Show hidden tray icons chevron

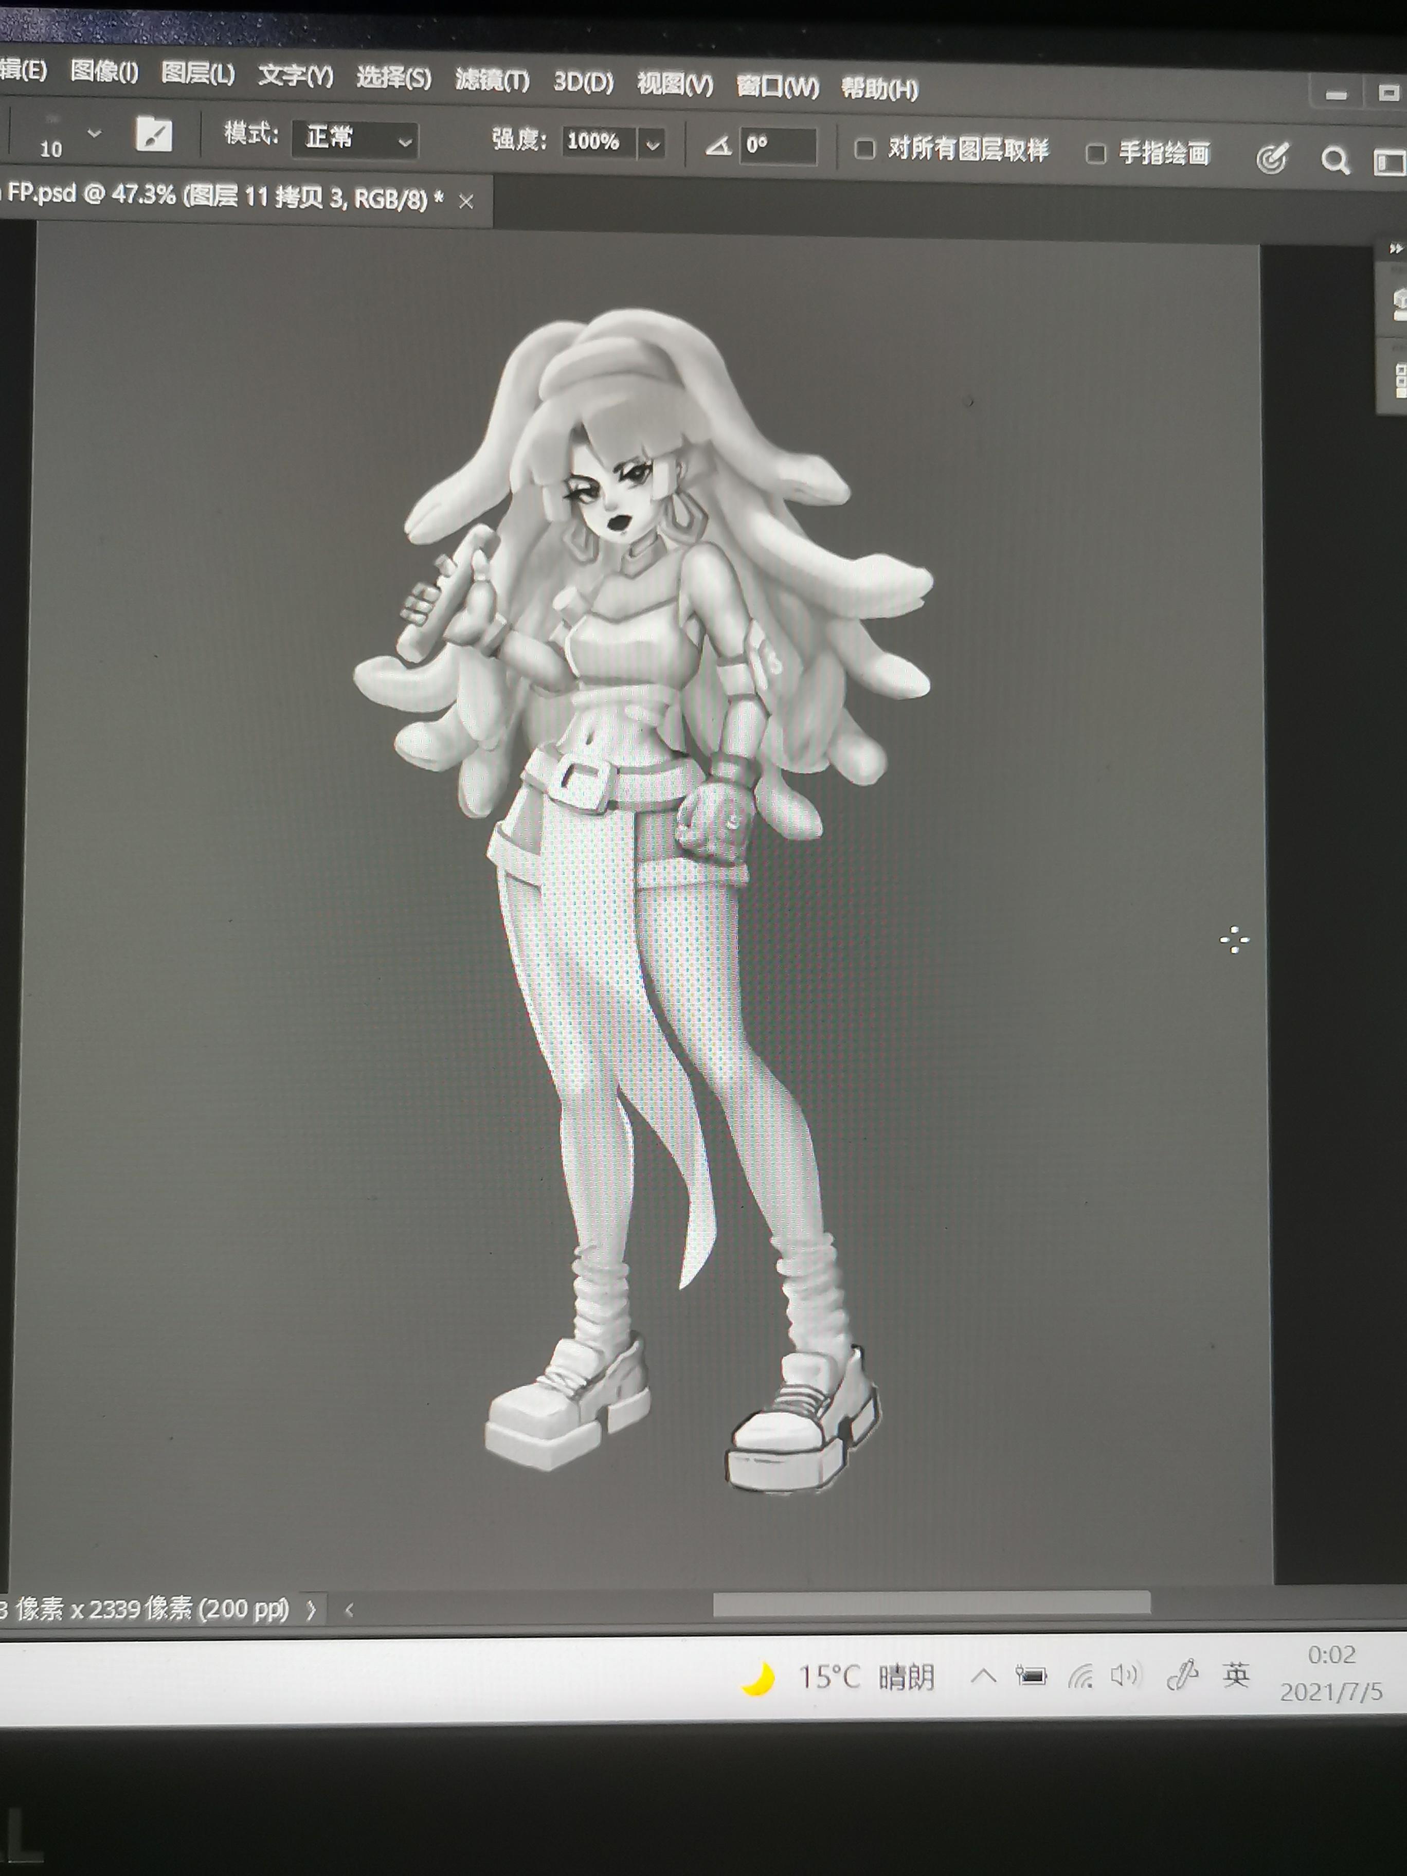click(983, 1675)
